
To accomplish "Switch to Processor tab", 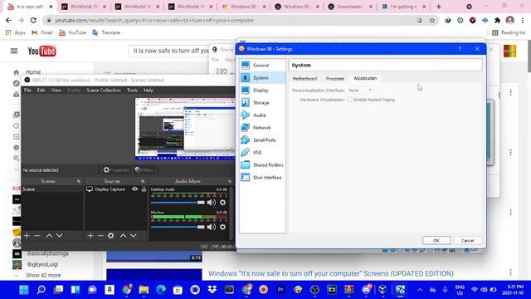I will click(335, 79).
